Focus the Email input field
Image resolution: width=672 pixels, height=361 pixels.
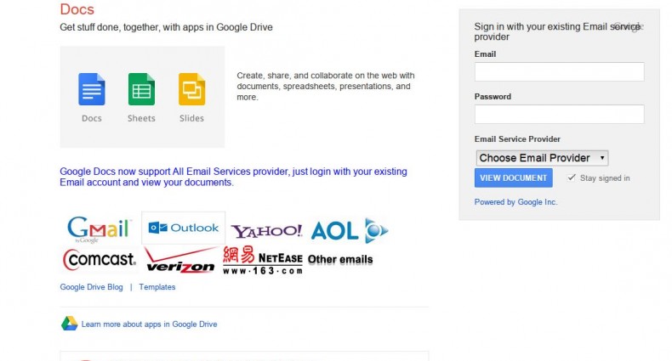(x=559, y=71)
